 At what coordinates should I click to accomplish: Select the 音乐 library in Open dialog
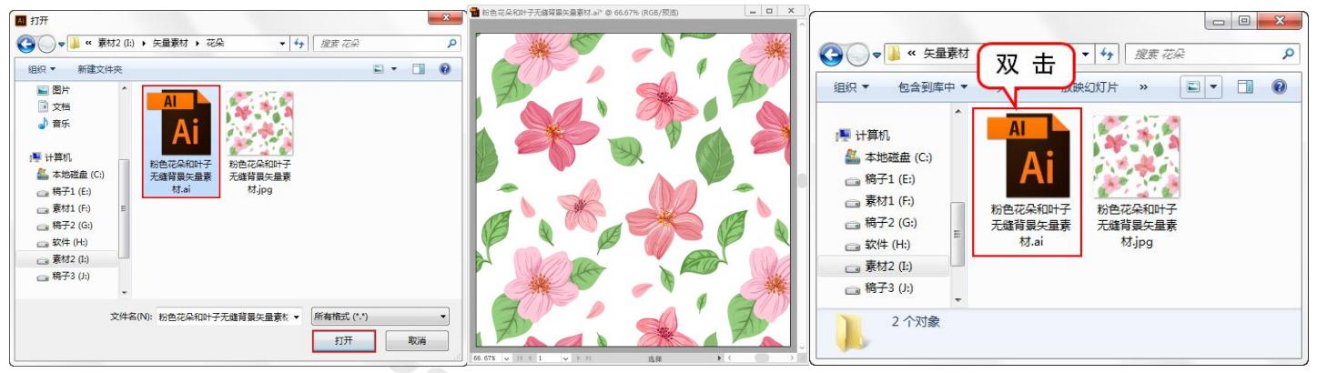[x=53, y=123]
